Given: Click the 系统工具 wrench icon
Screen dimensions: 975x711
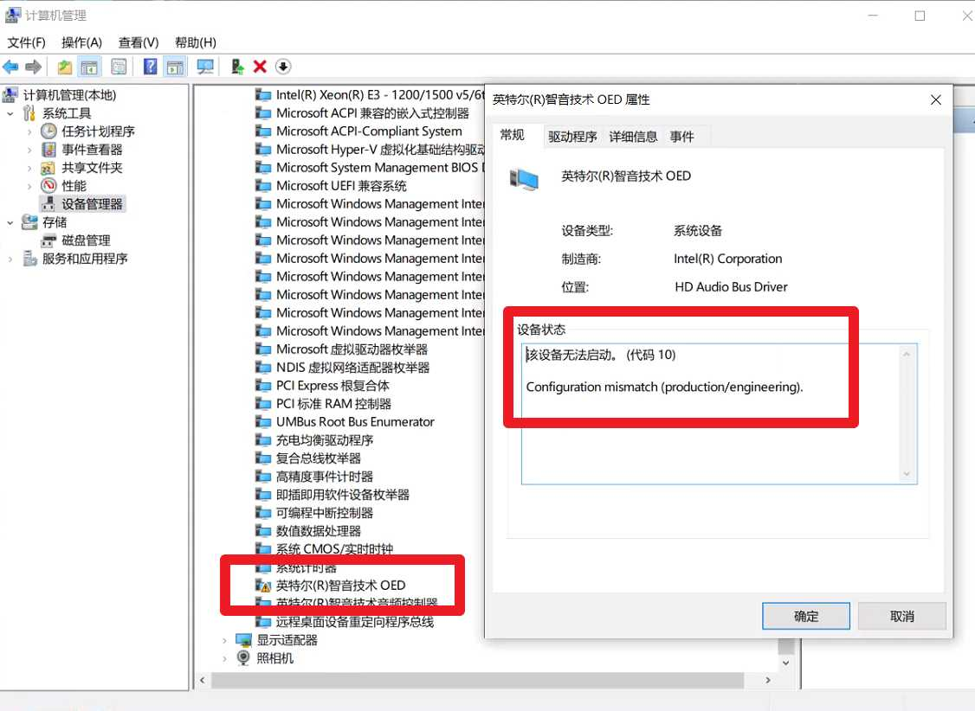Looking at the screenshot, I should 29,113.
